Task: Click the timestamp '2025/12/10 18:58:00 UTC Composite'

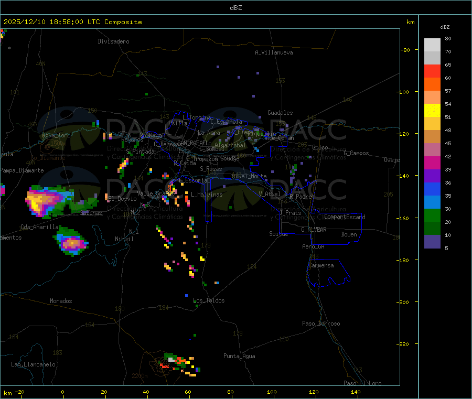Action: coord(72,22)
